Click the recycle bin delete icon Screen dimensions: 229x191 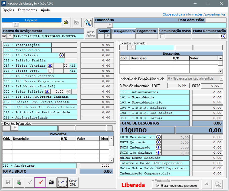point(19,183)
